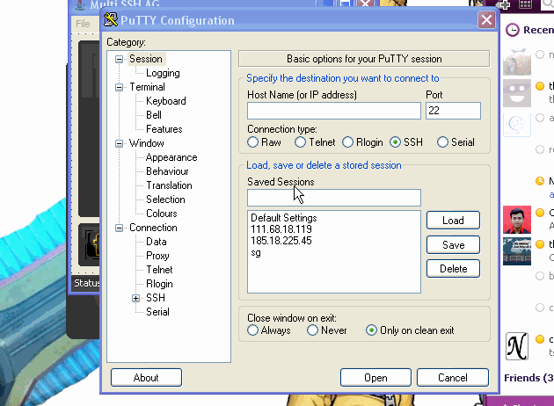
Task: Expand the SSH tree node
Action: point(135,298)
